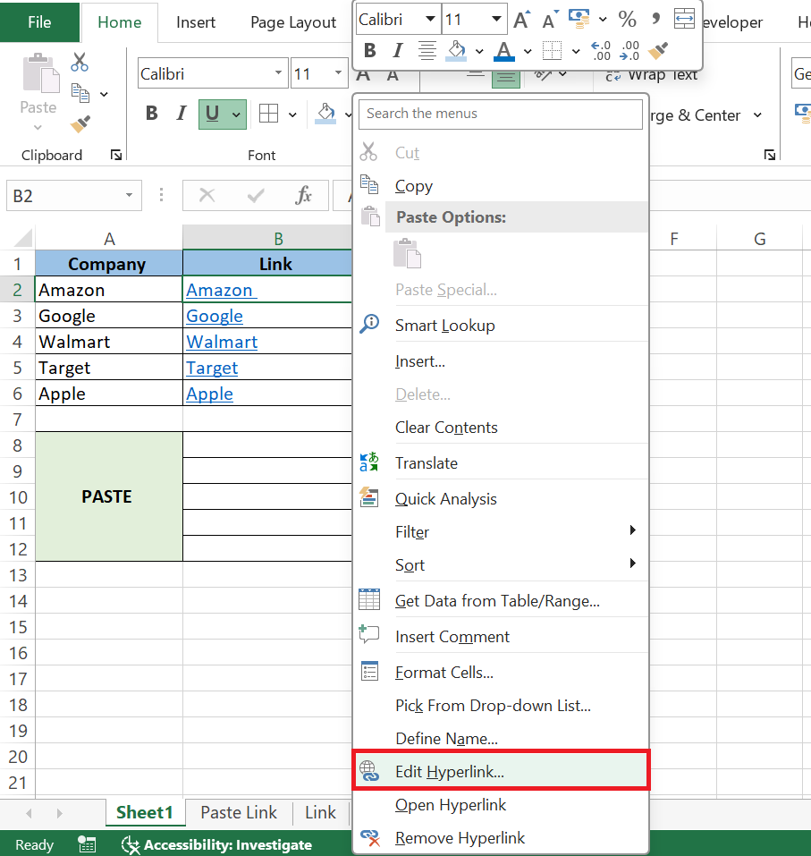The image size is (811, 856).
Task: Click the Format Painter brush in the Clipboard group
Action: point(80,124)
